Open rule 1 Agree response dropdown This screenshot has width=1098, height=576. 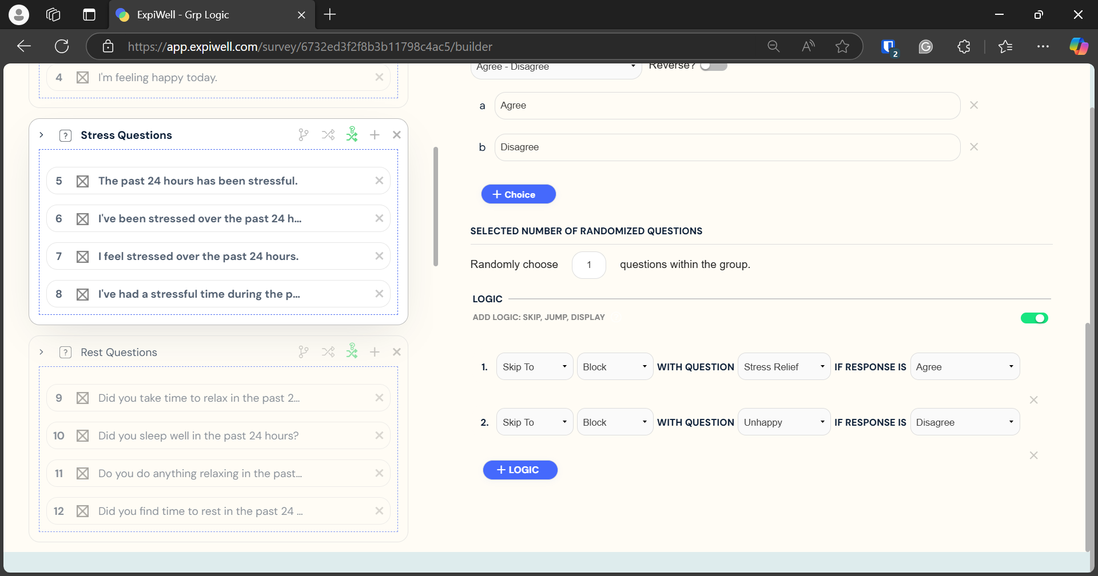965,367
